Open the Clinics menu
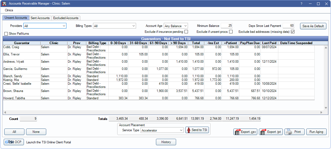The image size is (331, 149). (x=9, y=10)
